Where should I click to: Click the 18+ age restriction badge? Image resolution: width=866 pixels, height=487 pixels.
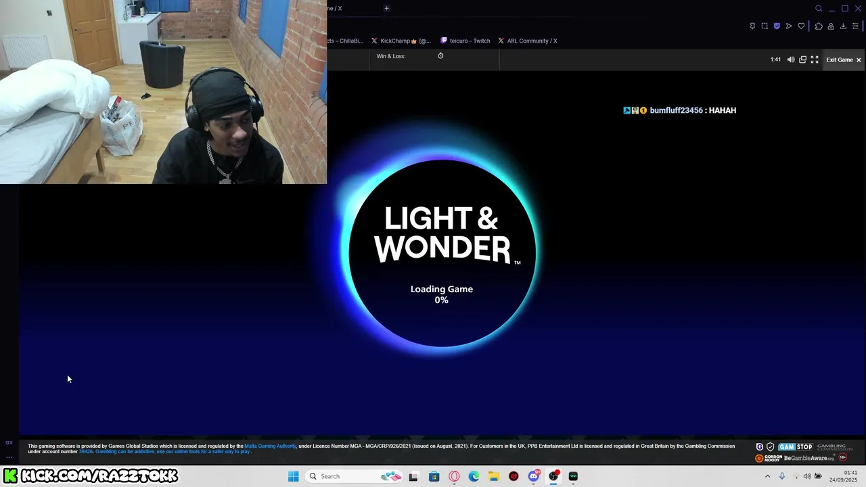tap(843, 458)
